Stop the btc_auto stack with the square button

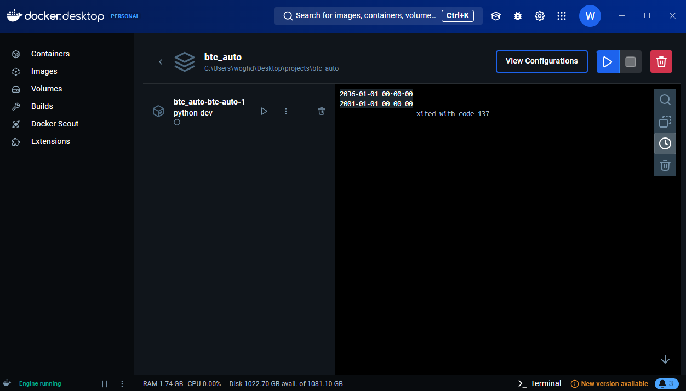[x=631, y=62]
